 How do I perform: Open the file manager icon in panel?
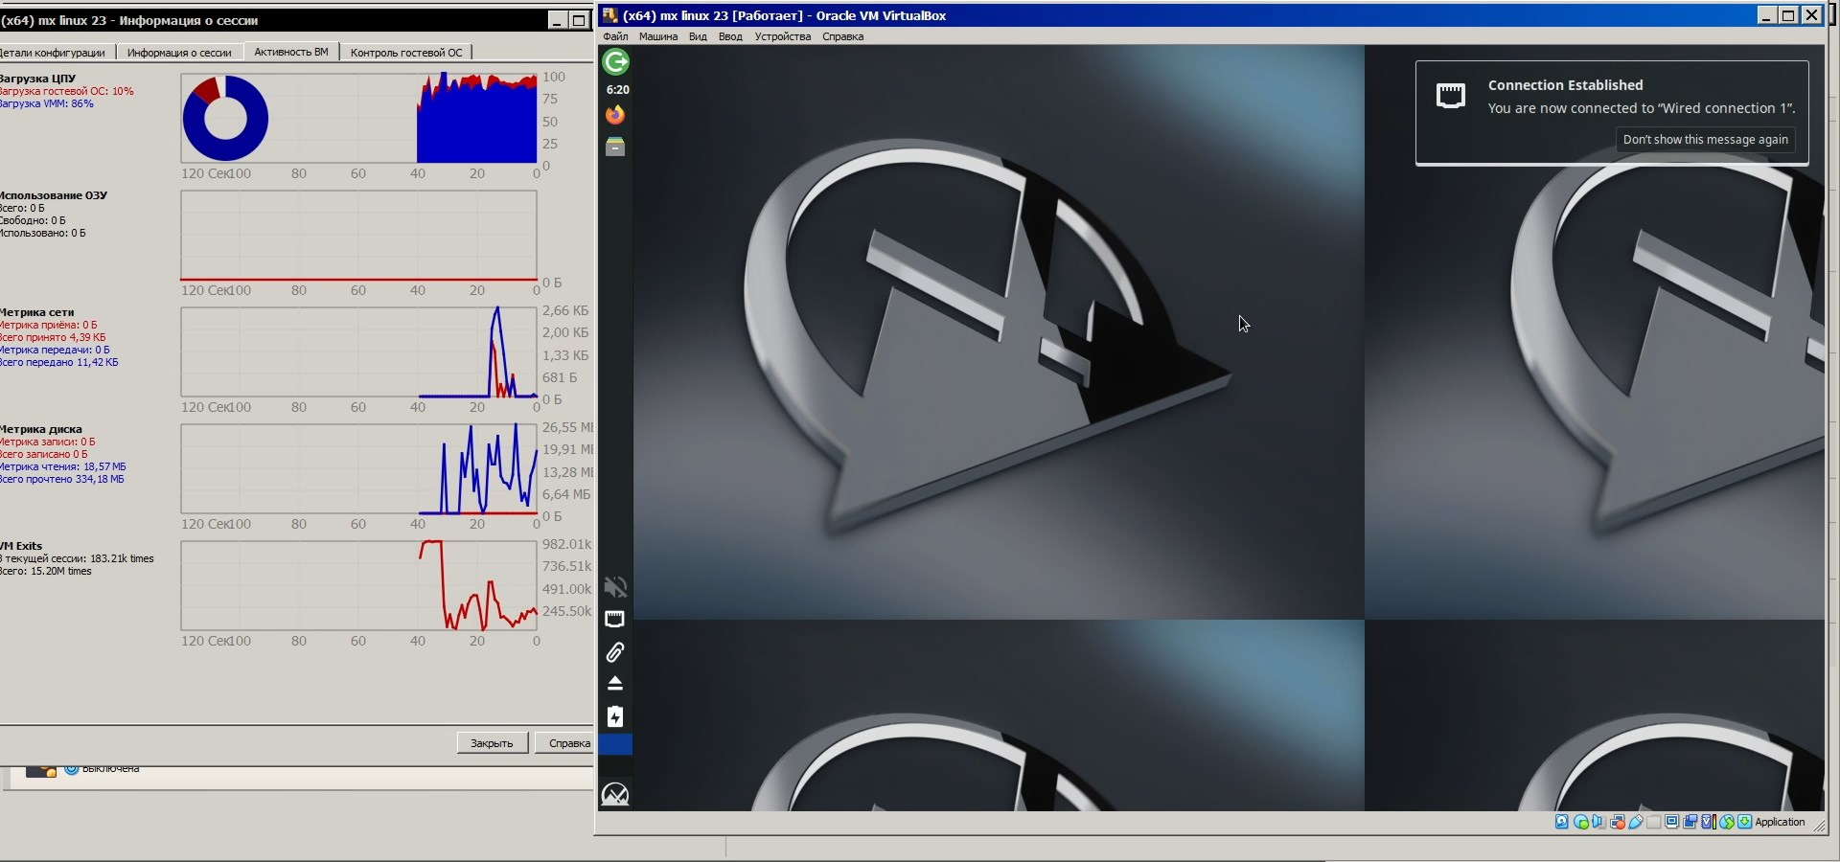(x=615, y=147)
